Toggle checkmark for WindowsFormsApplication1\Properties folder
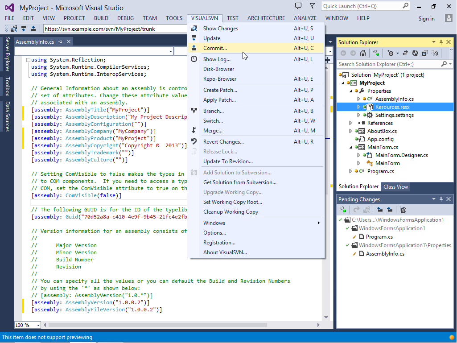This screenshot has height=343, width=457. pyautogui.click(x=347, y=245)
